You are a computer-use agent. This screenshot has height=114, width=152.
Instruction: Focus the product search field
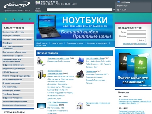click(x=79, y=10)
